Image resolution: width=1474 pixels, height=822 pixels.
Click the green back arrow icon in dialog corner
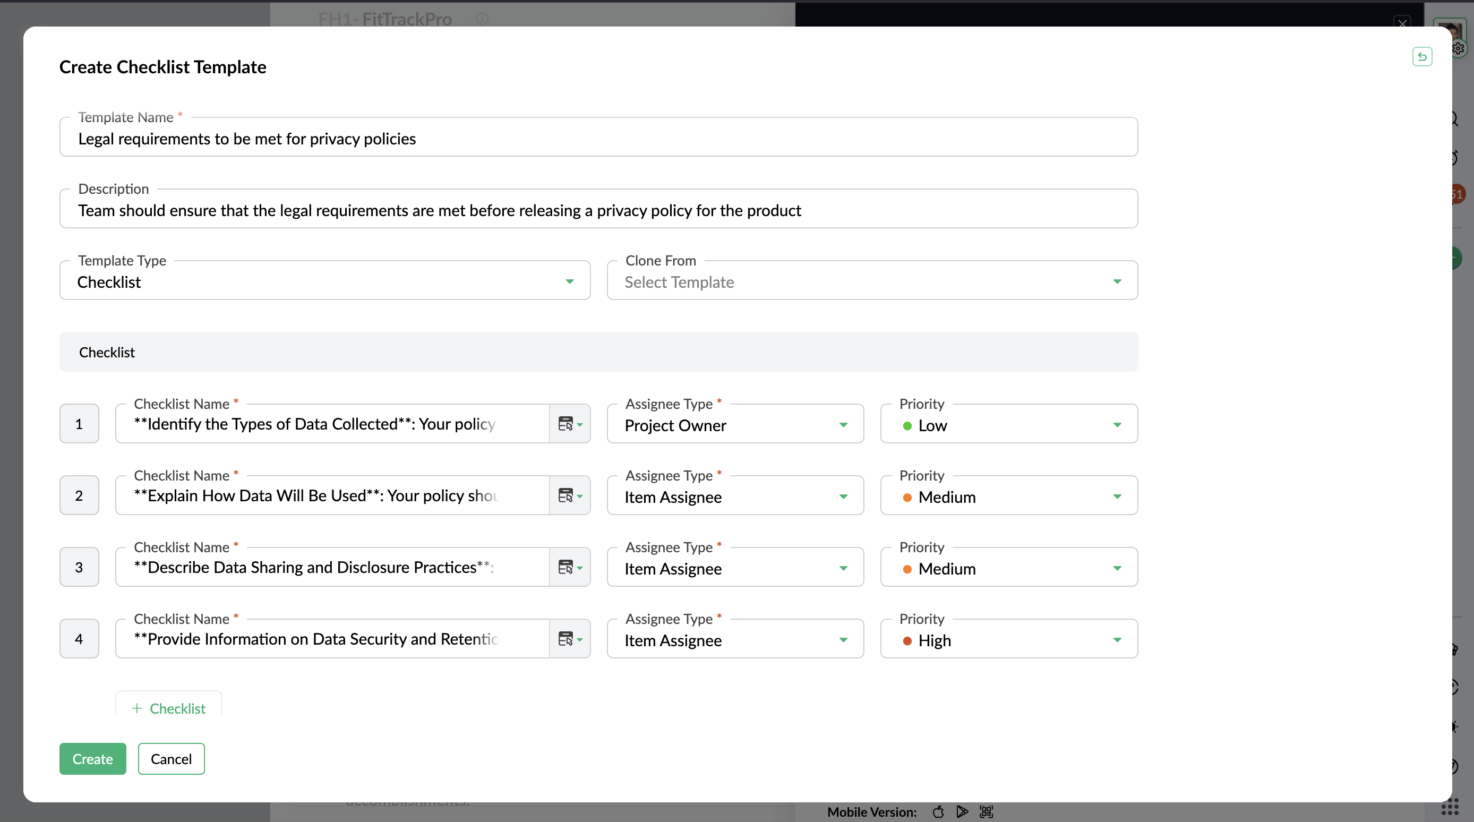coord(1421,57)
